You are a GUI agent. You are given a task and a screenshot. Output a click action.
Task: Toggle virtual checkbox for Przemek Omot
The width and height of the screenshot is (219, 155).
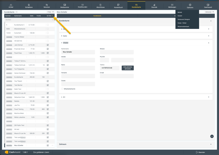[48, 49]
